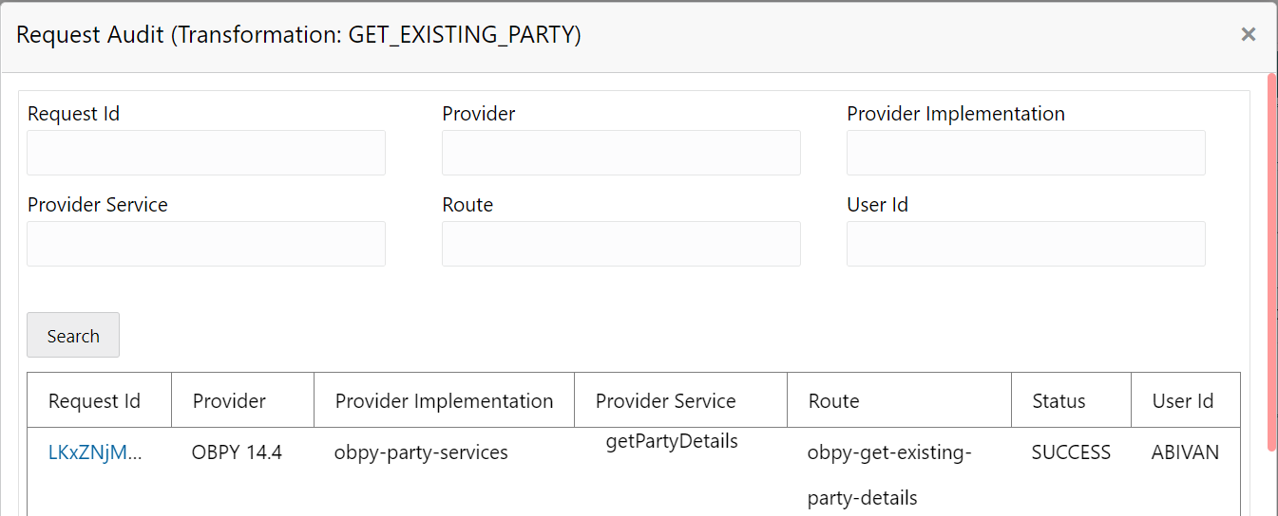
Task: Click the User Id column header
Action: [1182, 401]
